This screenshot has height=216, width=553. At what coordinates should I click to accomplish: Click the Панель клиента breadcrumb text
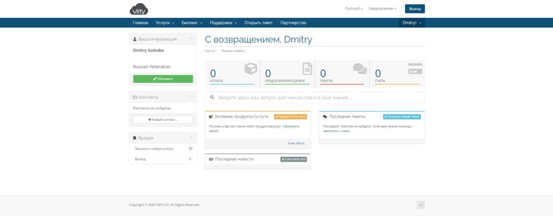[233, 51]
